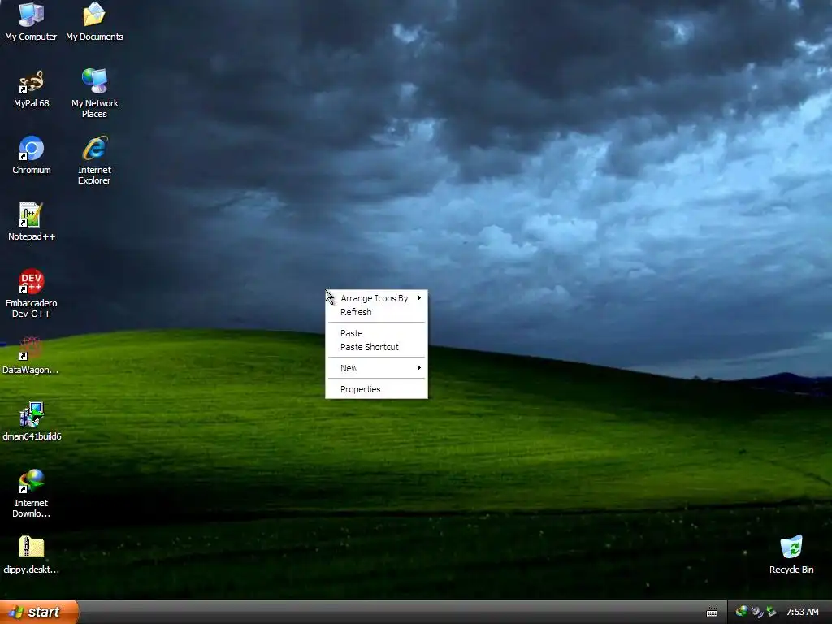The height and width of the screenshot is (624, 832).
Task: Expand the arrow beside Arrange Icons By
Action: click(419, 297)
